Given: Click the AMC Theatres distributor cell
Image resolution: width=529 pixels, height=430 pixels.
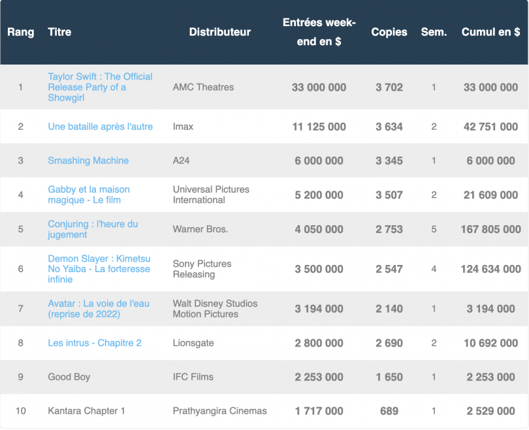Looking at the screenshot, I should click(203, 87).
